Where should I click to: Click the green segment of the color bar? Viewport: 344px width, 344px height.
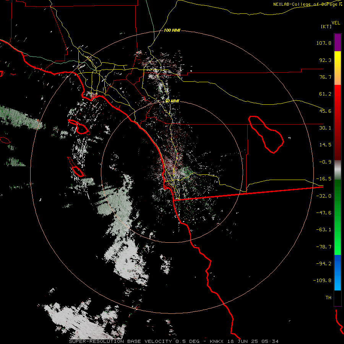(338, 217)
